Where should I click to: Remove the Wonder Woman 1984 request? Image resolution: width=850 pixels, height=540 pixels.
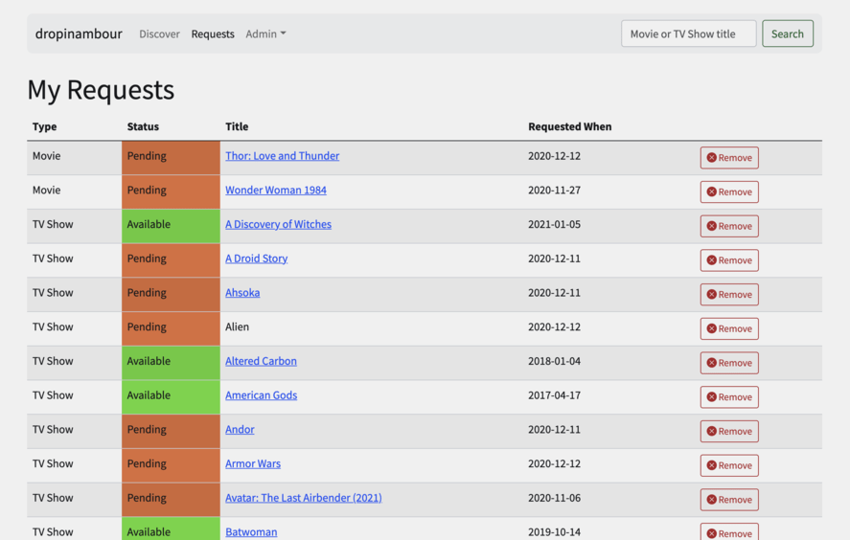tap(729, 191)
